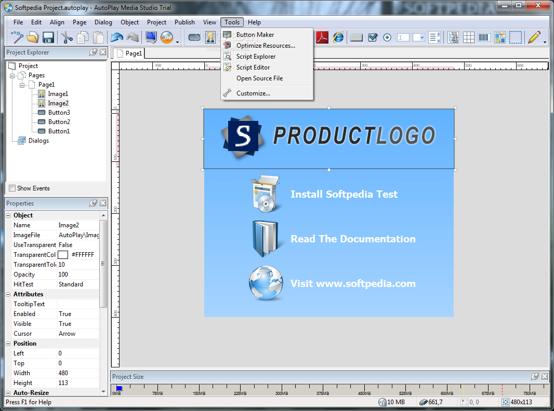This screenshot has width=554, height=411.
Task: Close the Properties panel
Action: click(x=103, y=203)
